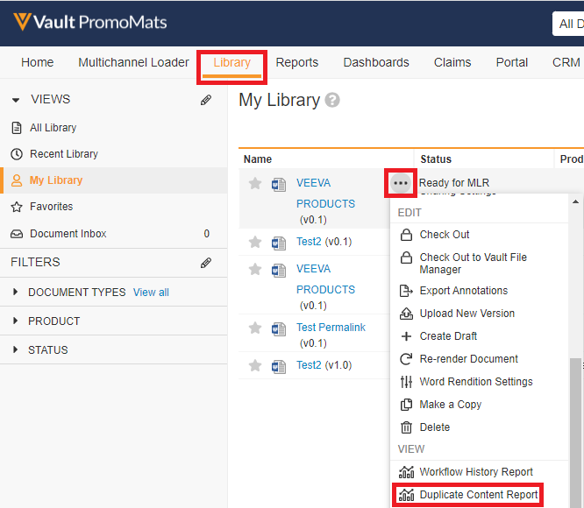Open the three-dots actions menu button
The height and width of the screenshot is (508, 584).
[401, 183]
